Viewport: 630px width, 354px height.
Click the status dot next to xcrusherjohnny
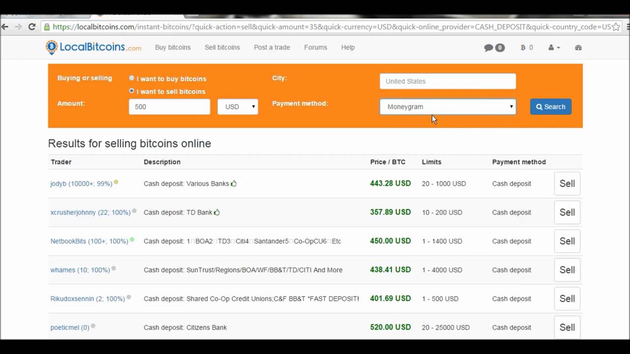coord(134,211)
